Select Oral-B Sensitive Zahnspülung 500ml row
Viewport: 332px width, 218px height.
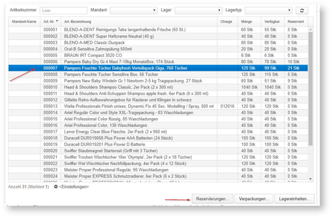tap(158, 49)
